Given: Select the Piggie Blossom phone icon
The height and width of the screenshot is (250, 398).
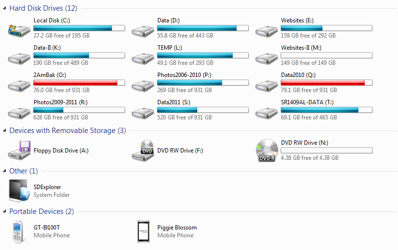Looking at the screenshot, I should coord(143,231).
